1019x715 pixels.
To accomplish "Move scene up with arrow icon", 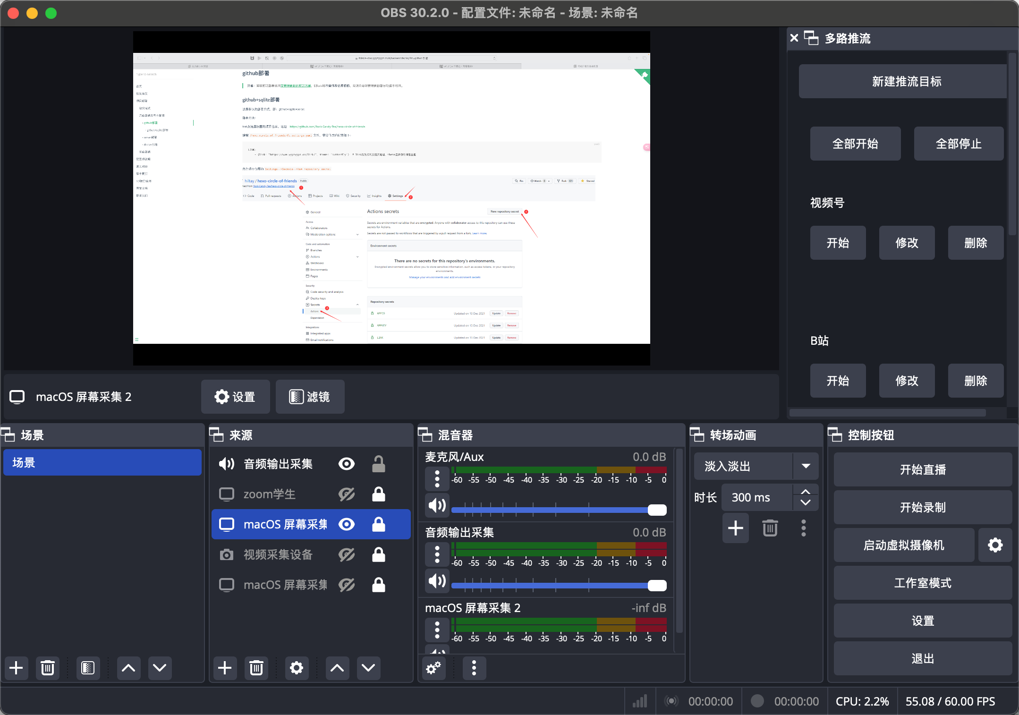I will (x=128, y=668).
